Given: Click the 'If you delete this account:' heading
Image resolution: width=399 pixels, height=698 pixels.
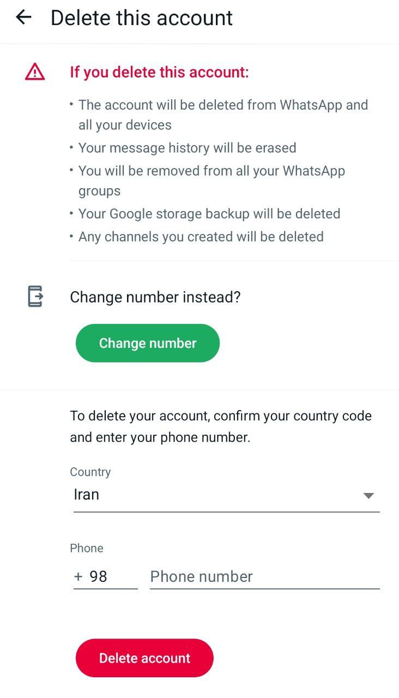Looking at the screenshot, I should click(x=159, y=72).
